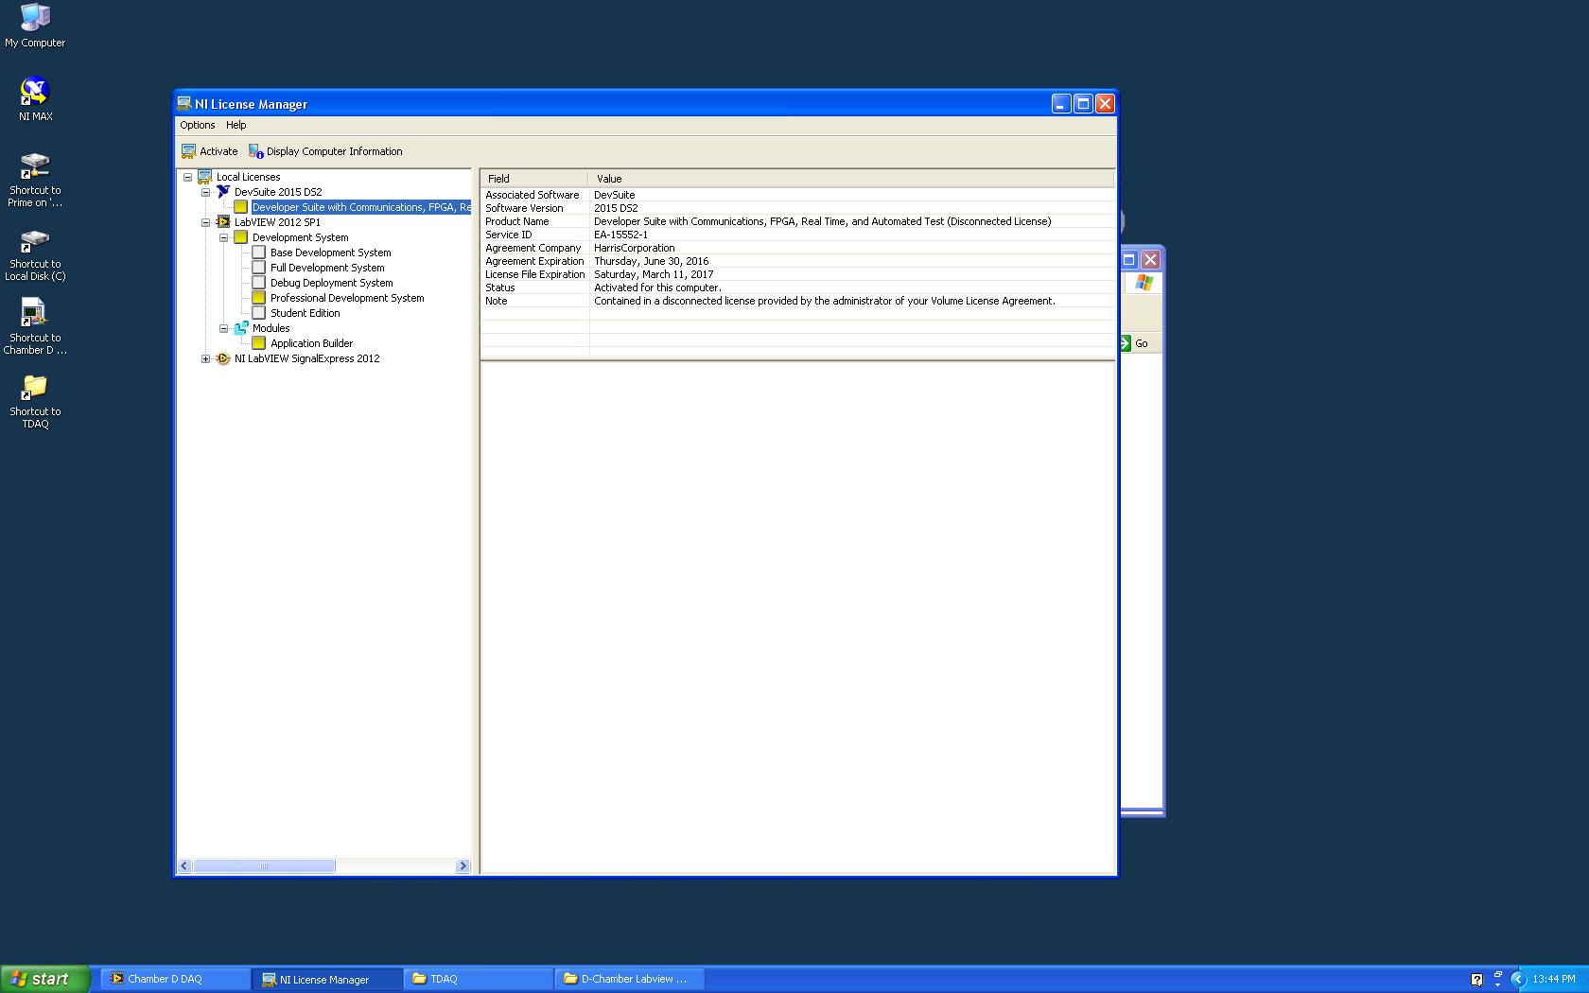Click Student Edition status box
Screen dimensions: 1589x993
coord(258,313)
